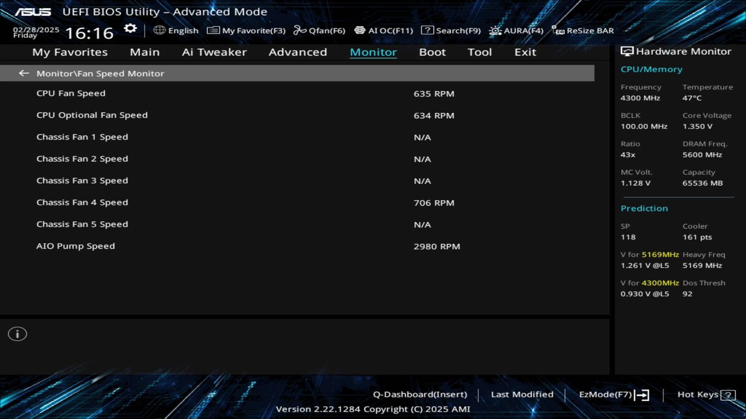Toggle ReSize BAR option

coord(583,30)
